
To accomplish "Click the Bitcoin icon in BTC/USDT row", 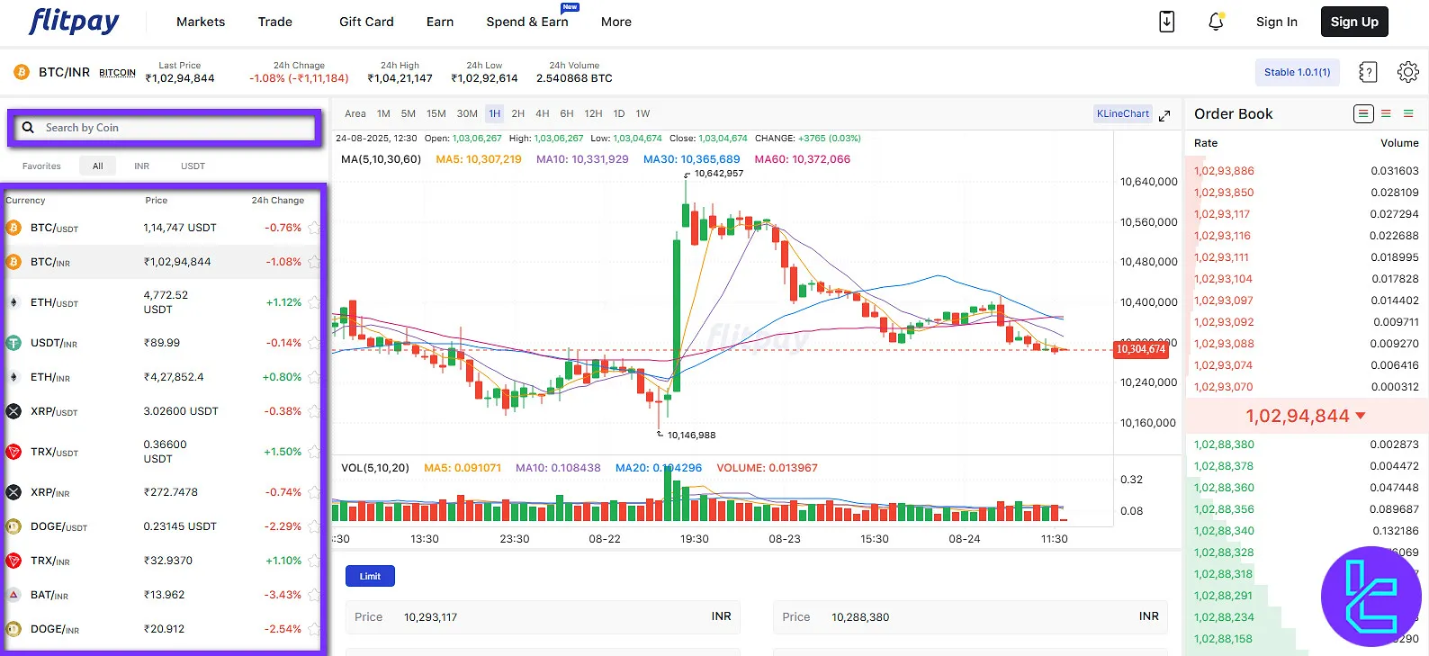I will pyautogui.click(x=13, y=228).
